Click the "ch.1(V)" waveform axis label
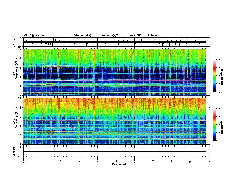235x181 pixels. [x=14, y=42]
